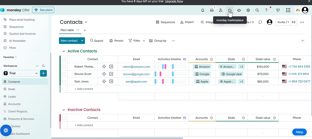This screenshot has width=312, height=139.
Task: Open the help question mark icon
Action: click(266, 10)
